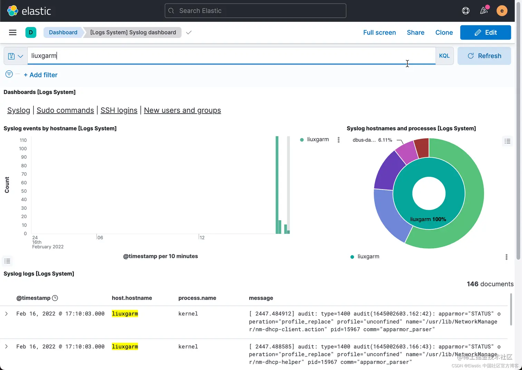Toggle legend icon on pie chart panel
Screen dimensions: 522x370
tap(507, 141)
